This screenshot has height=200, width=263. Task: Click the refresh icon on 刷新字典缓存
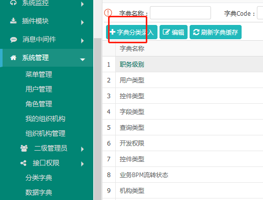196,32
